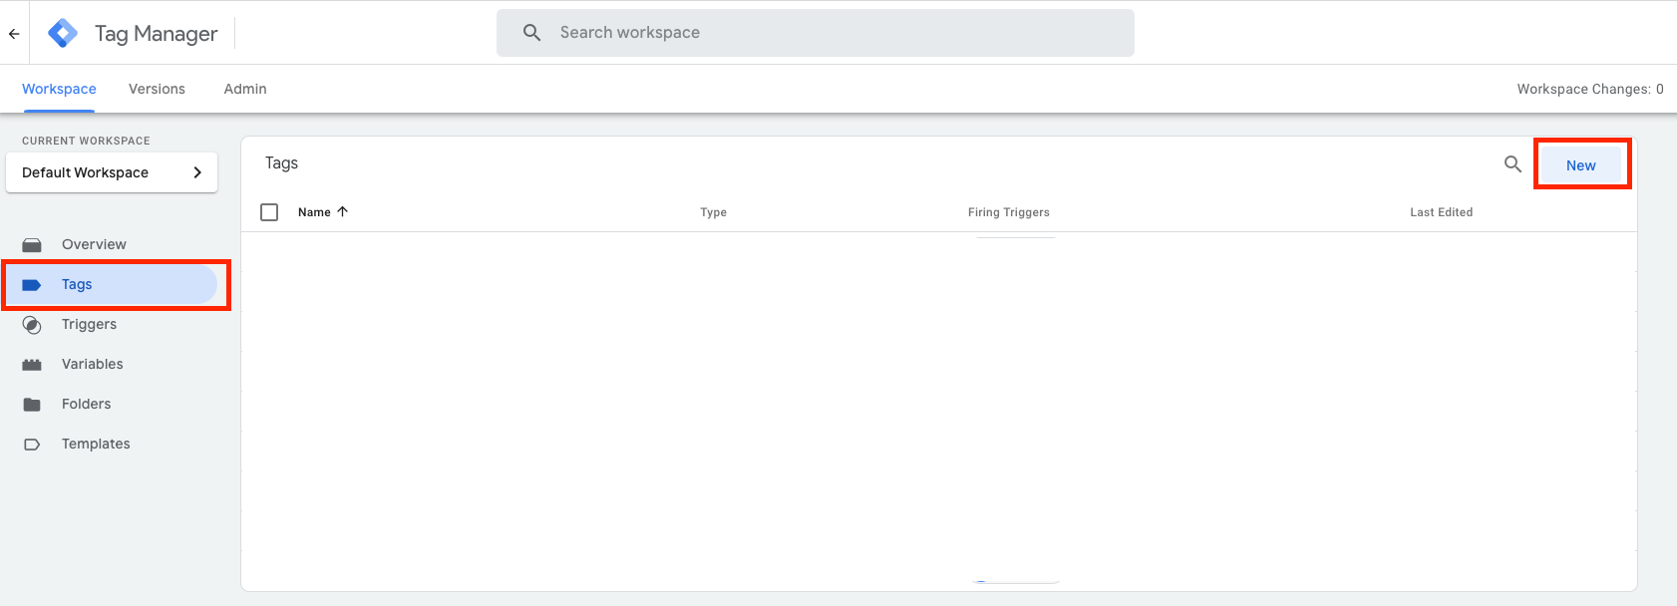Toggle the select-all tags checkbox

269,212
